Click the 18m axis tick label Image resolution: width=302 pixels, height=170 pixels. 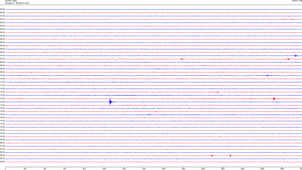click(x=183, y=169)
